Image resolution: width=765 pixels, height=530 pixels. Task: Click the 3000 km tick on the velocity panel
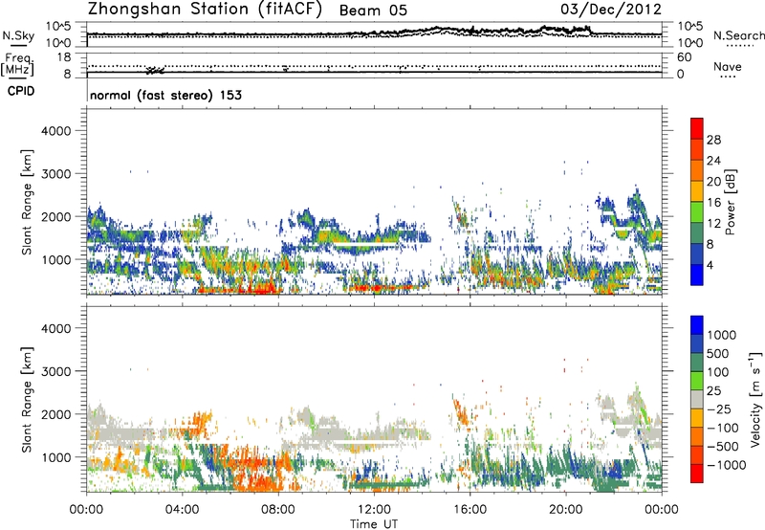pyautogui.click(x=56, y=371)
